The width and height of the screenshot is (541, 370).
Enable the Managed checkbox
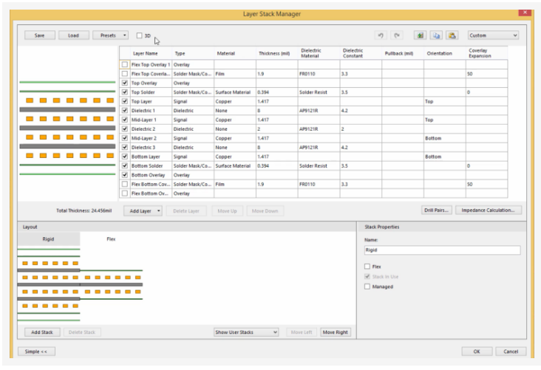pyautogui.click(x=367, y=287)
